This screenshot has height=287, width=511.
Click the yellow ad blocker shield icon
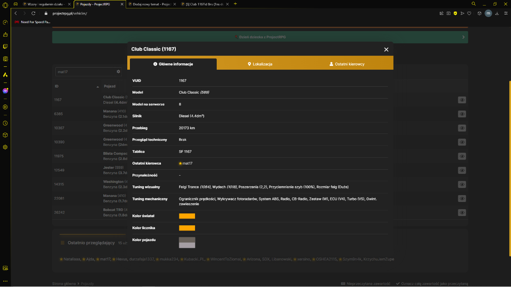[455, 13]
